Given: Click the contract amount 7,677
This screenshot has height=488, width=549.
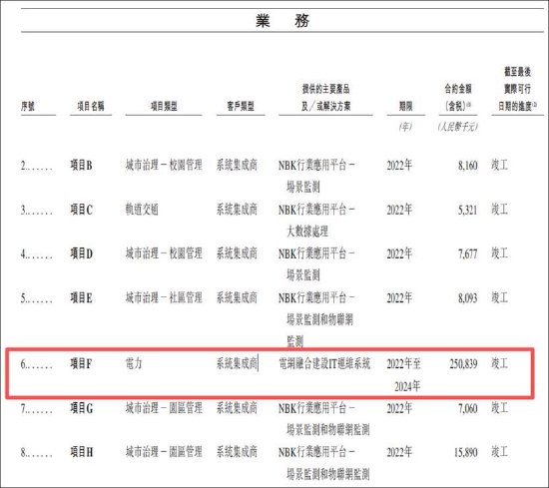Looking at the screenshot, I should click(468, 253).
